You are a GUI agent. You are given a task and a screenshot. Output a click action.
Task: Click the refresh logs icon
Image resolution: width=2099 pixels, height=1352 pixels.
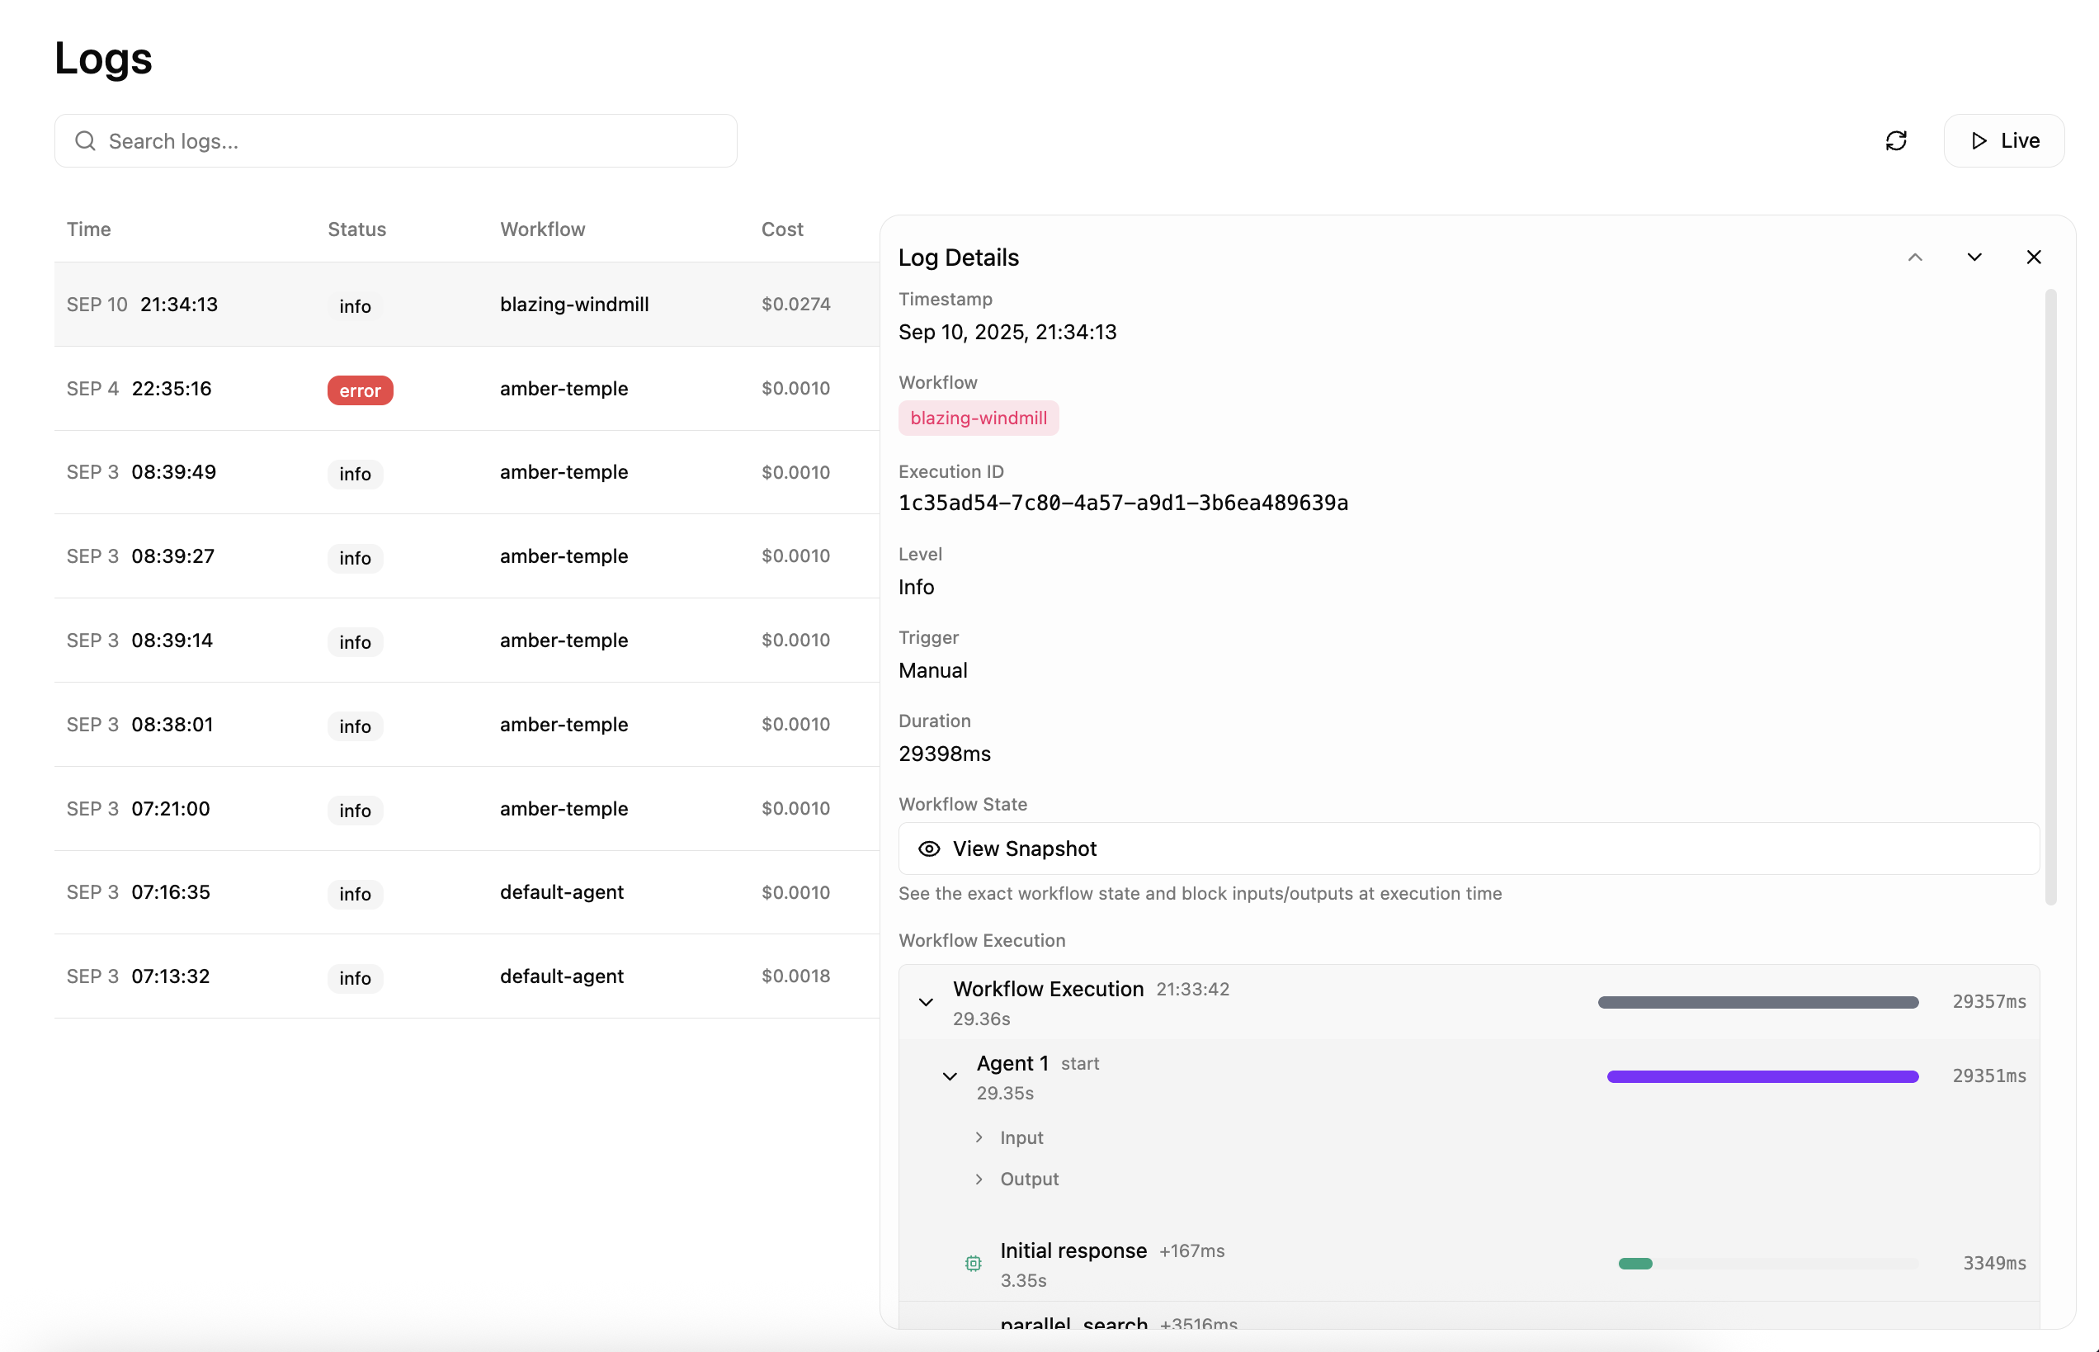1897,140
